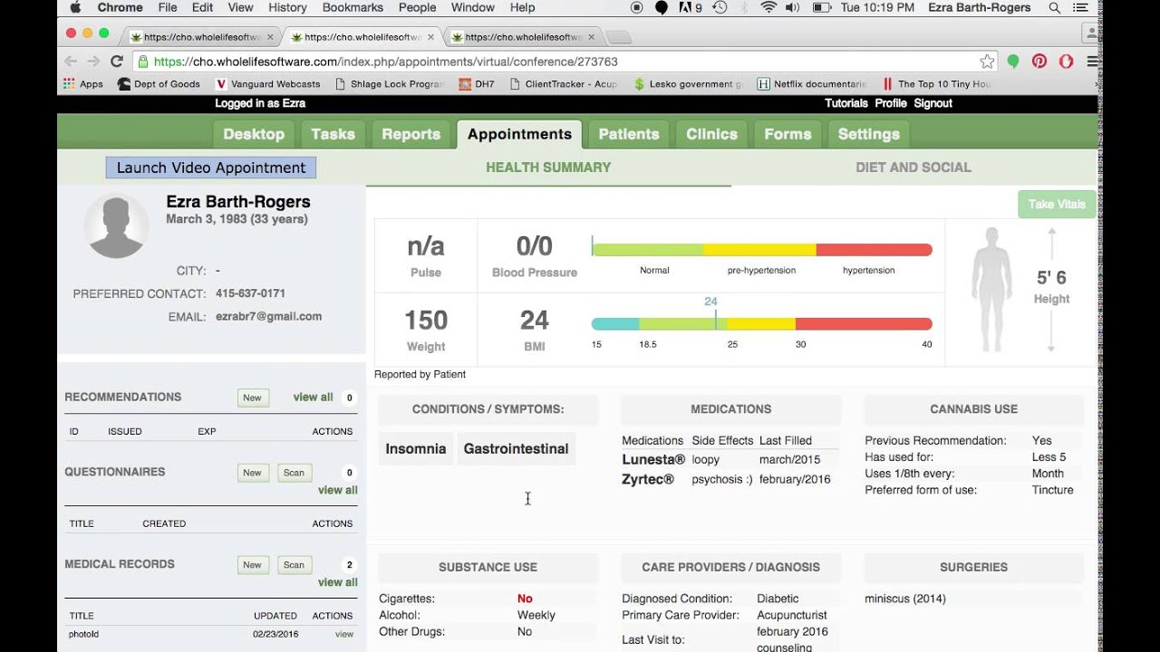Open the Time Machine menu bar icon

(720, 7)
